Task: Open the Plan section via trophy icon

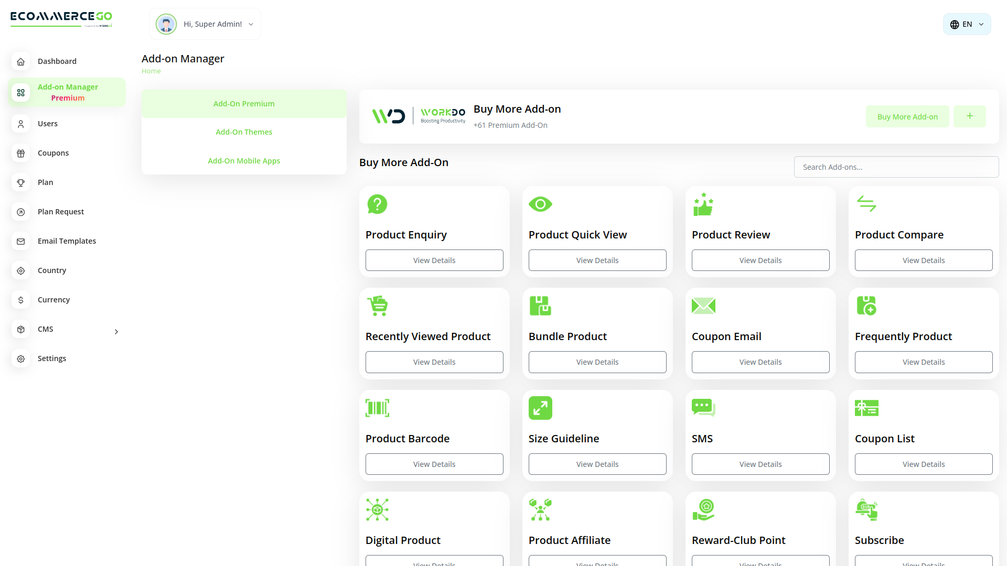Action: coord(20,182)
